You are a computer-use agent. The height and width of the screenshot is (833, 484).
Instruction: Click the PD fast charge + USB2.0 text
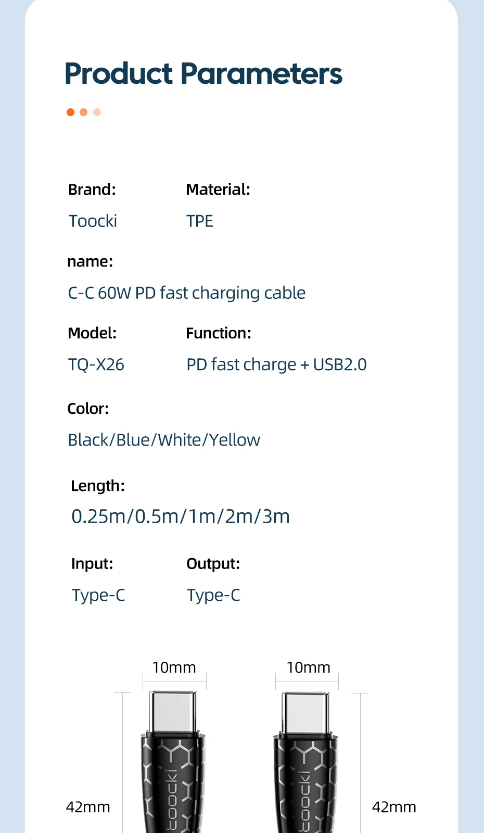tap(276, 364)
